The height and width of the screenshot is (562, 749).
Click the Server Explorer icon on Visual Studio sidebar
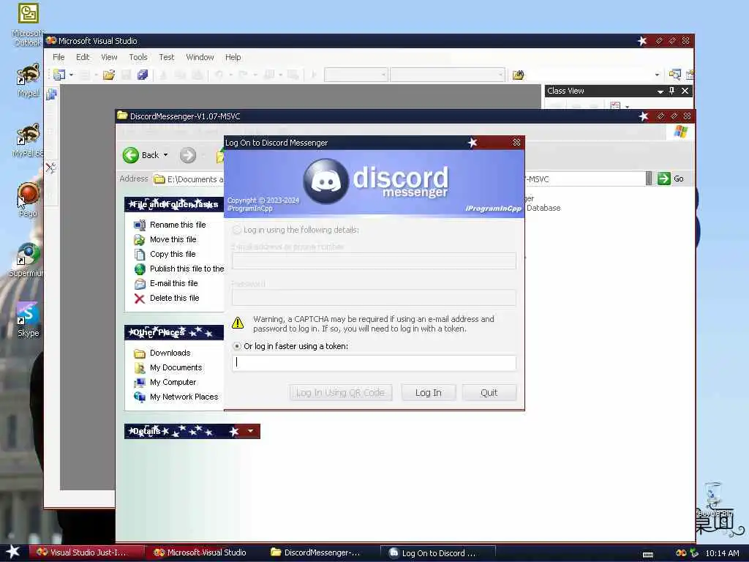(51, 94)
